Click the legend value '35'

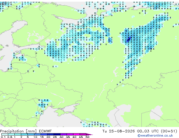tap(68, 137)
